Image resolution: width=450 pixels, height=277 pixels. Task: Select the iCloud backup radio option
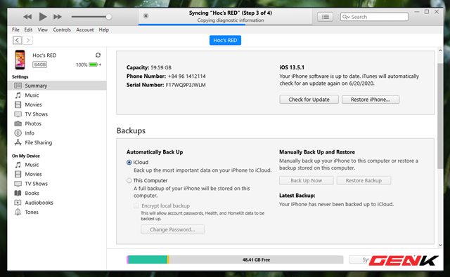coord(129,162)
